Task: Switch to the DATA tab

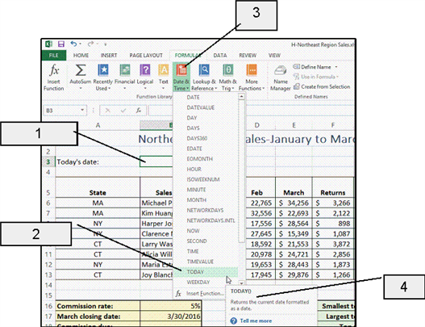Action: tap(220, 56)
